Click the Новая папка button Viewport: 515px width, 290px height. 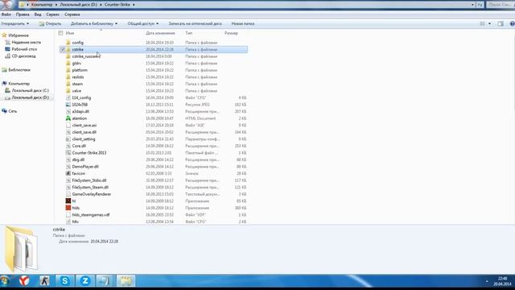[243, 23]
